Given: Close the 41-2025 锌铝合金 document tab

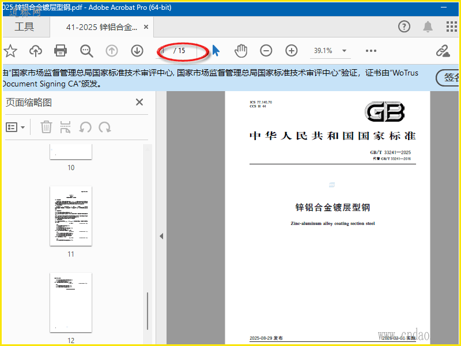Looking at the screenshot, I should (x=146, y=27).
